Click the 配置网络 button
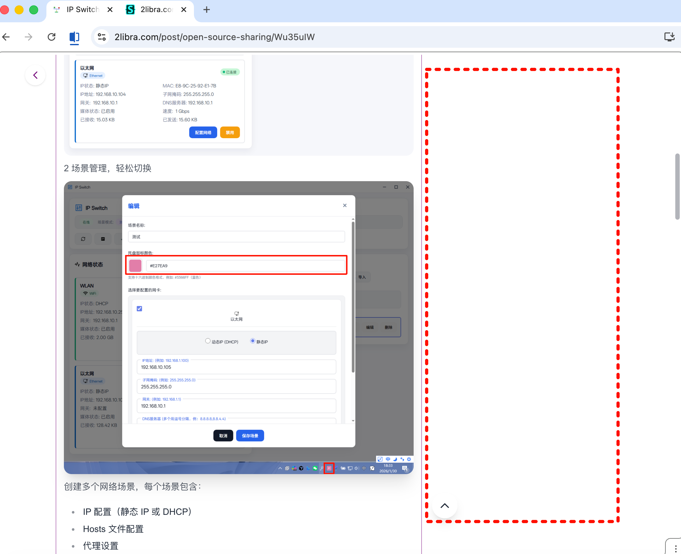 tap(203, 132)
